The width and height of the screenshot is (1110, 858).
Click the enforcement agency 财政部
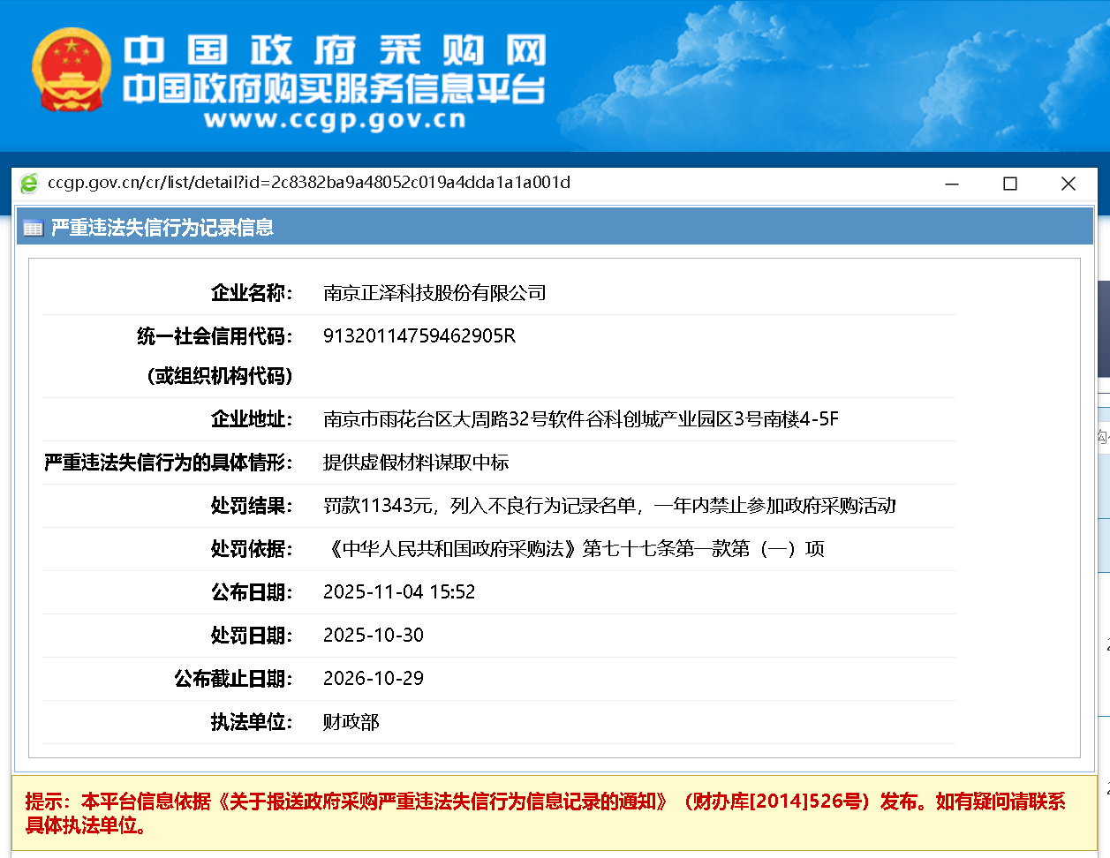tap(351, 722)
